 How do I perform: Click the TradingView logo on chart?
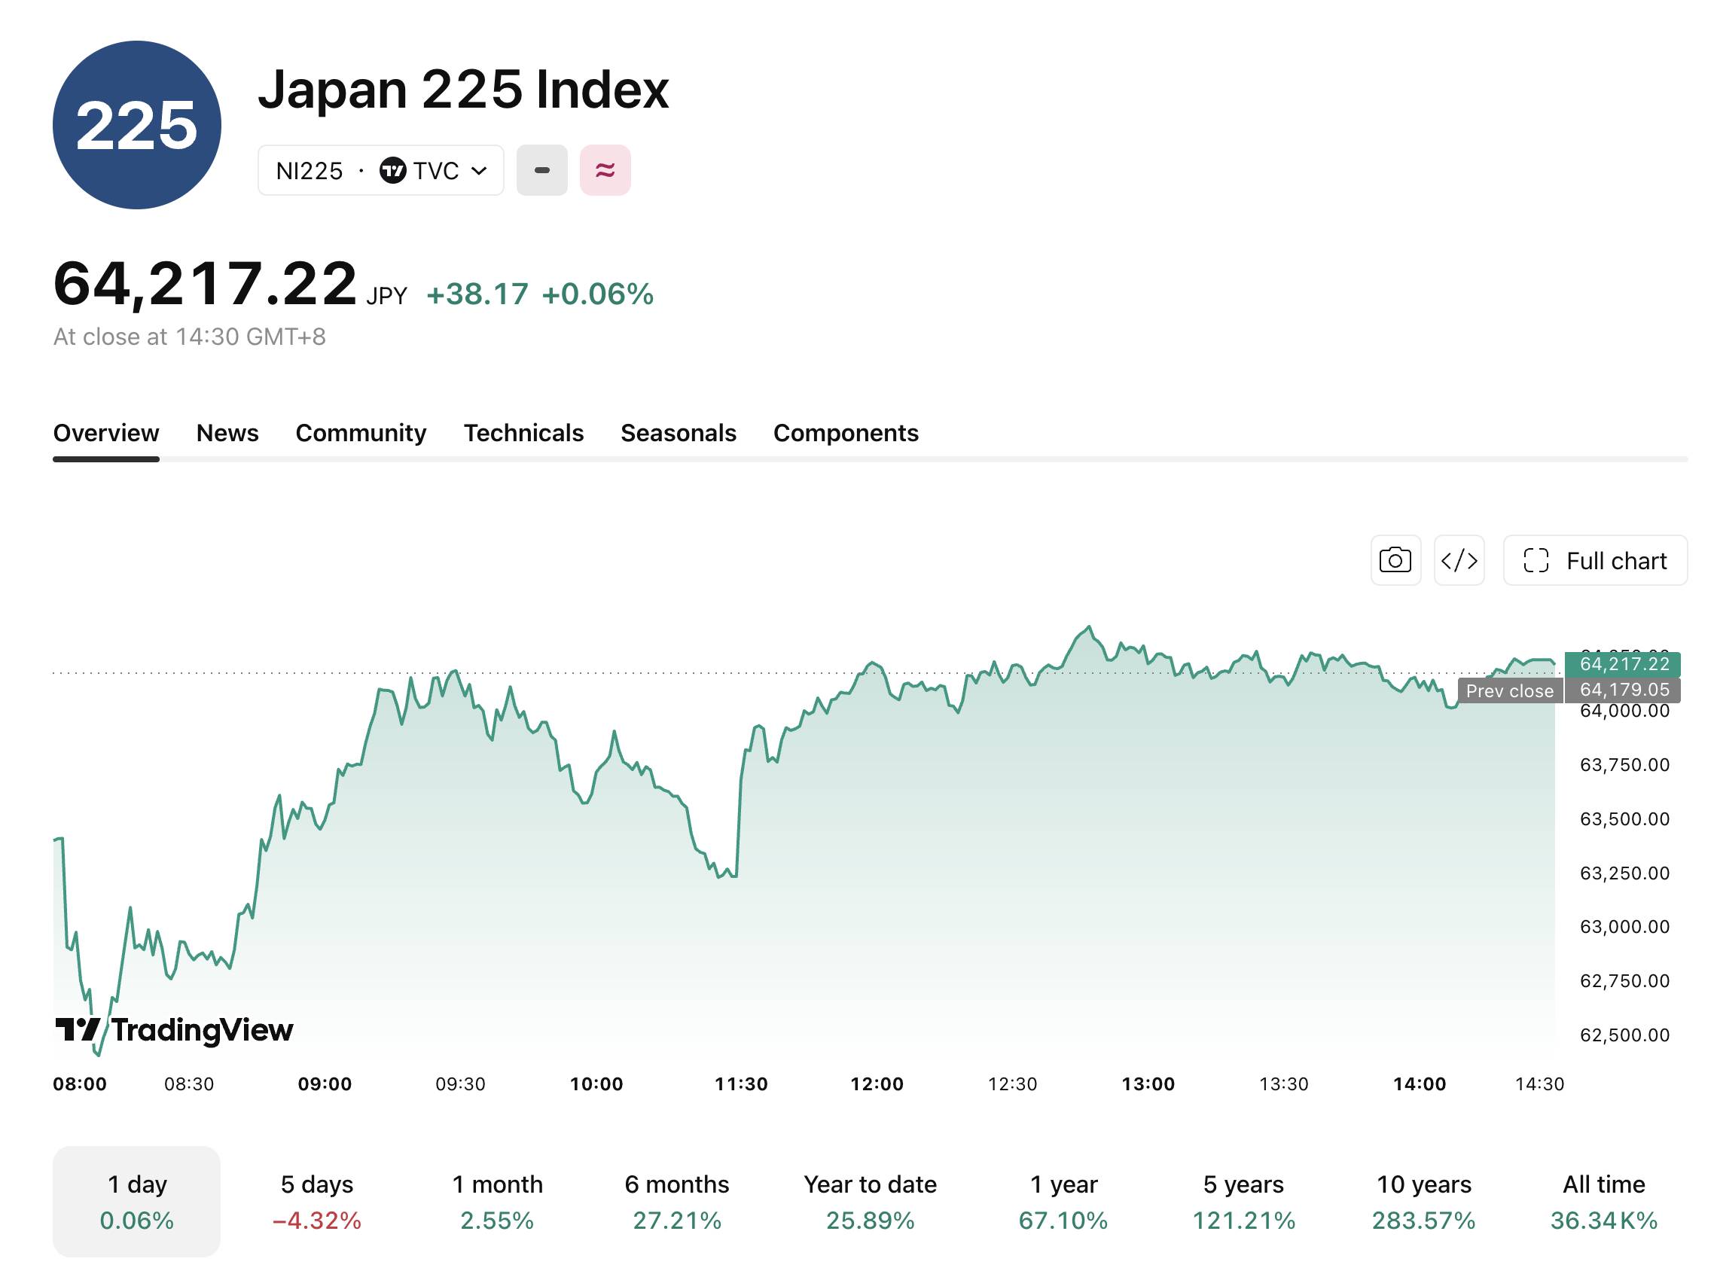175,1031
